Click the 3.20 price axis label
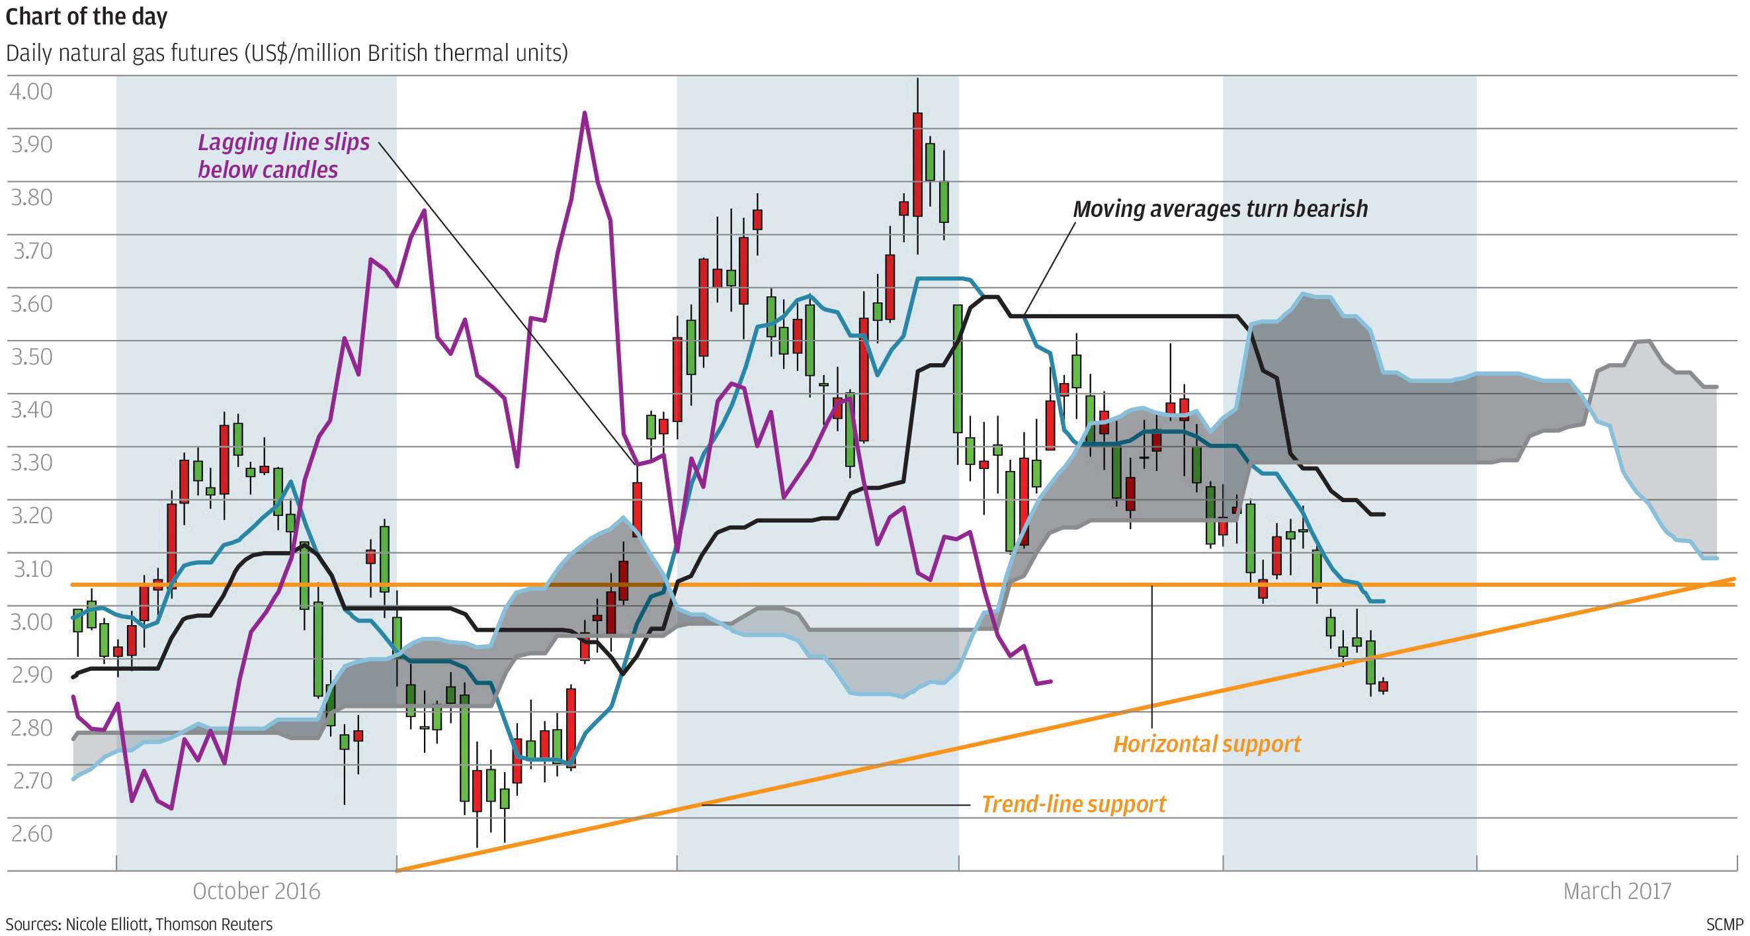Image resolution: width=1750 pixels, height=936 pixels. (31, 515)
